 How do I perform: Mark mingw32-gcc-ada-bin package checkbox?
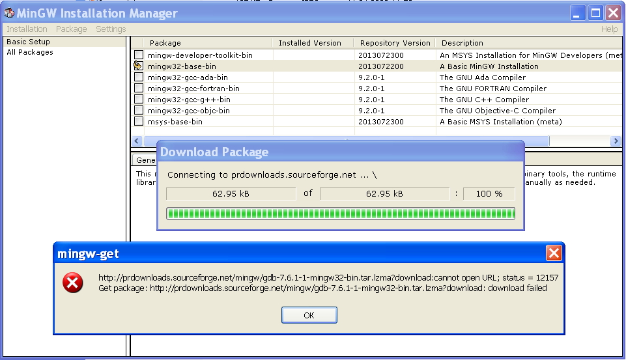click(139, 77)
